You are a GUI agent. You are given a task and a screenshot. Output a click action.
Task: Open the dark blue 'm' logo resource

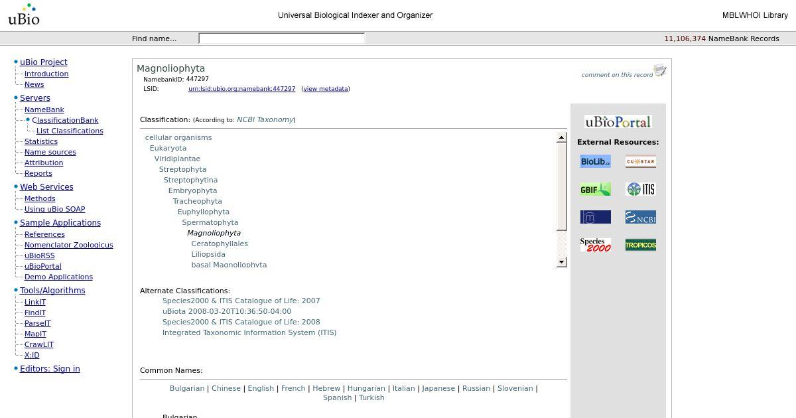point(596,217)
